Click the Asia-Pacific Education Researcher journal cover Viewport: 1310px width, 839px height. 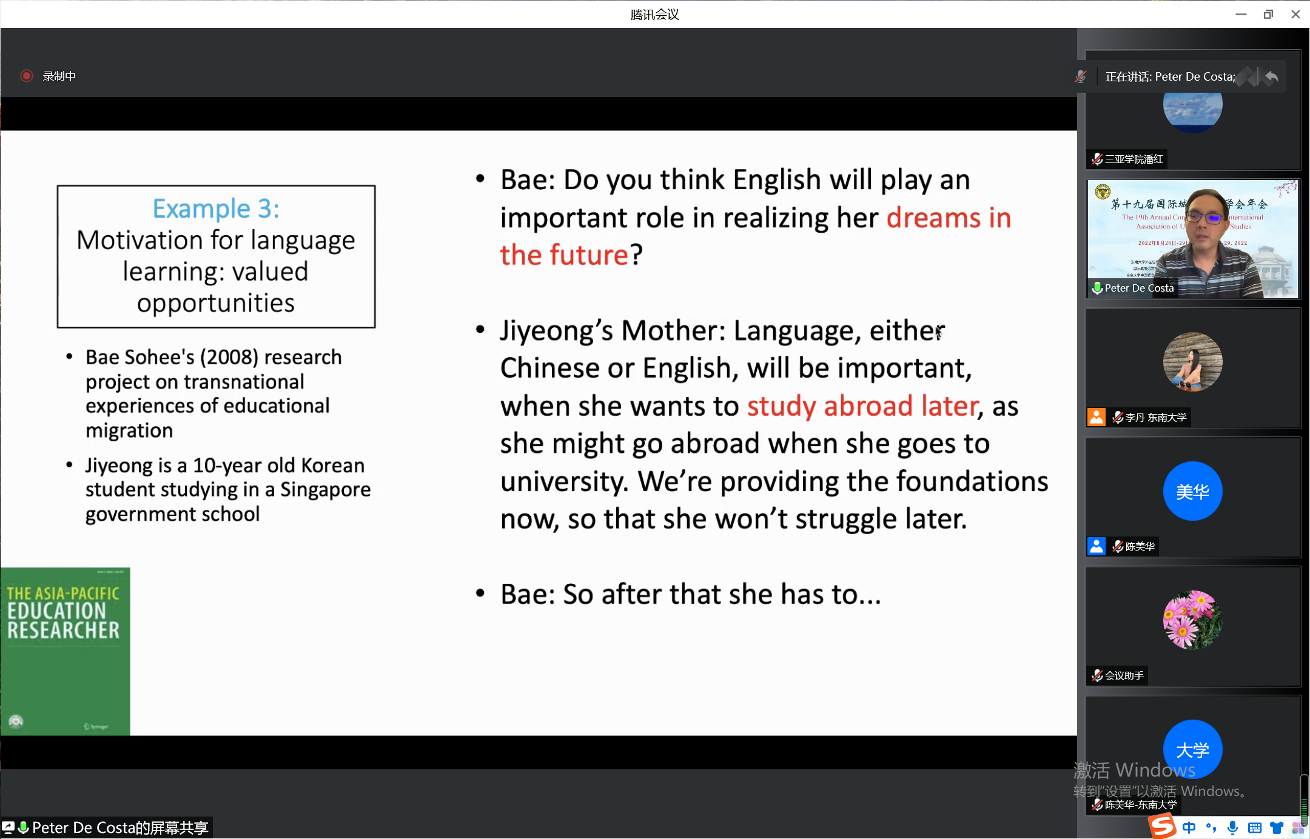coord(65,651)
